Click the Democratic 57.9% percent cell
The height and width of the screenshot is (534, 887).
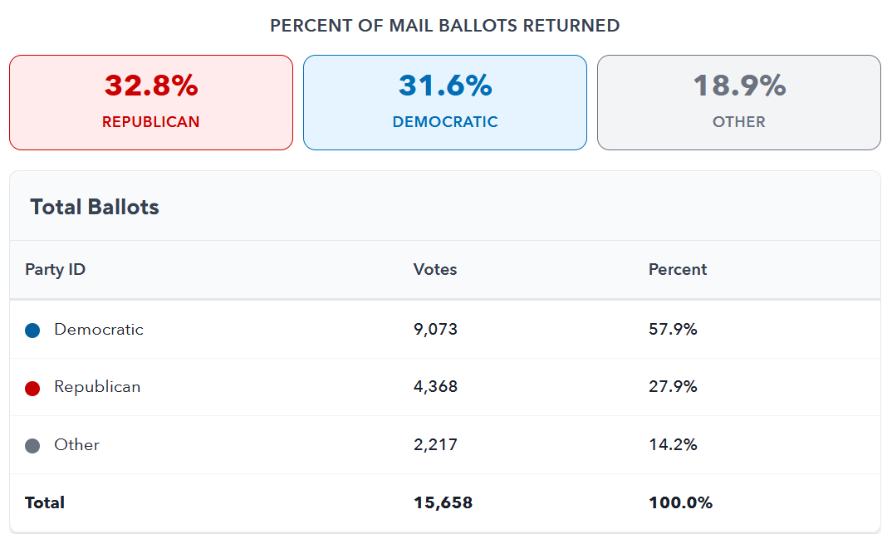[673, 330]
